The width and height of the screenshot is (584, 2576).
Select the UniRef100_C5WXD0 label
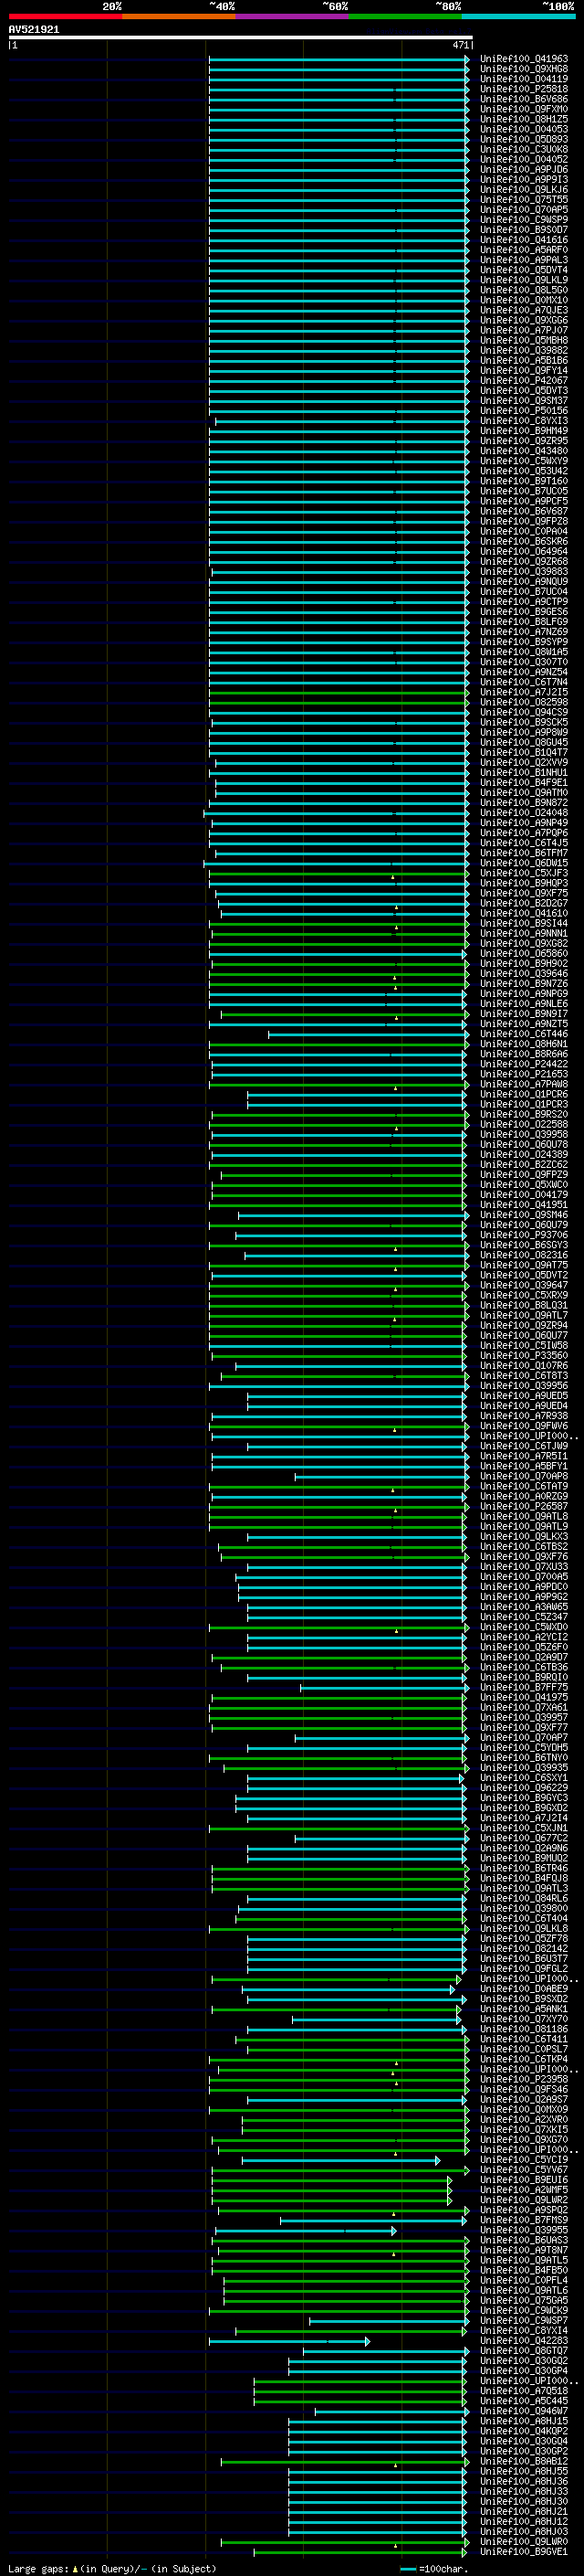point(524,1627)
